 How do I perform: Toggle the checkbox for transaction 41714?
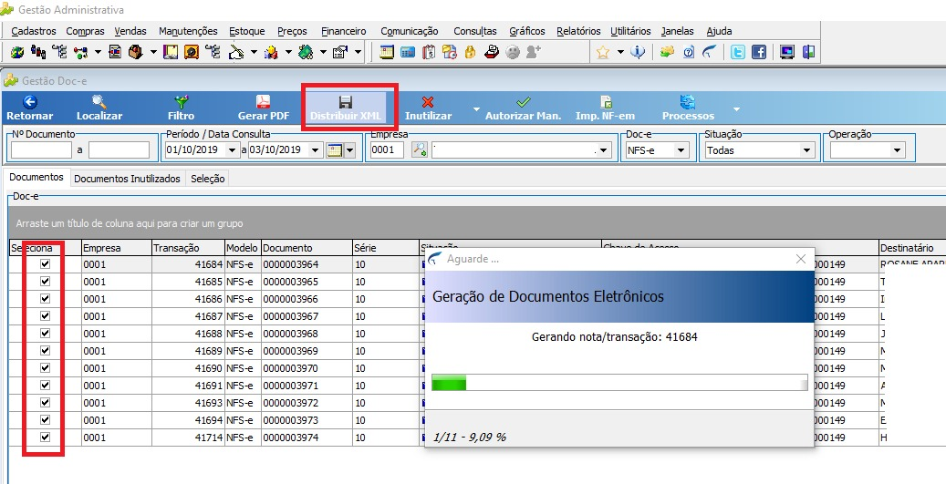click(46, 438)
